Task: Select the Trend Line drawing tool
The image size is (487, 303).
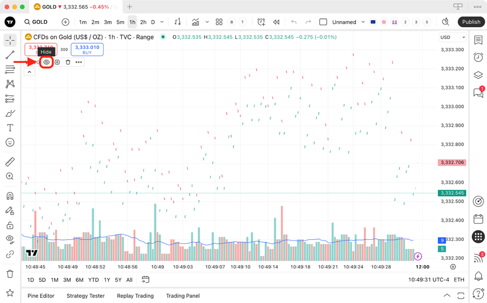Action: 10,55
